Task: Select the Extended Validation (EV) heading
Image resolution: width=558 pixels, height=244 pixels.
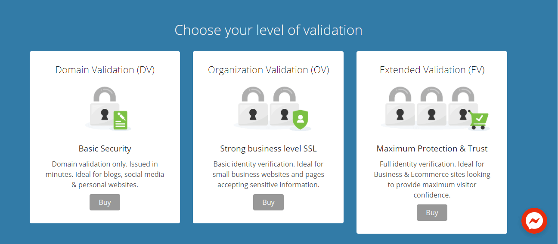Action: (x=432, y=70)
